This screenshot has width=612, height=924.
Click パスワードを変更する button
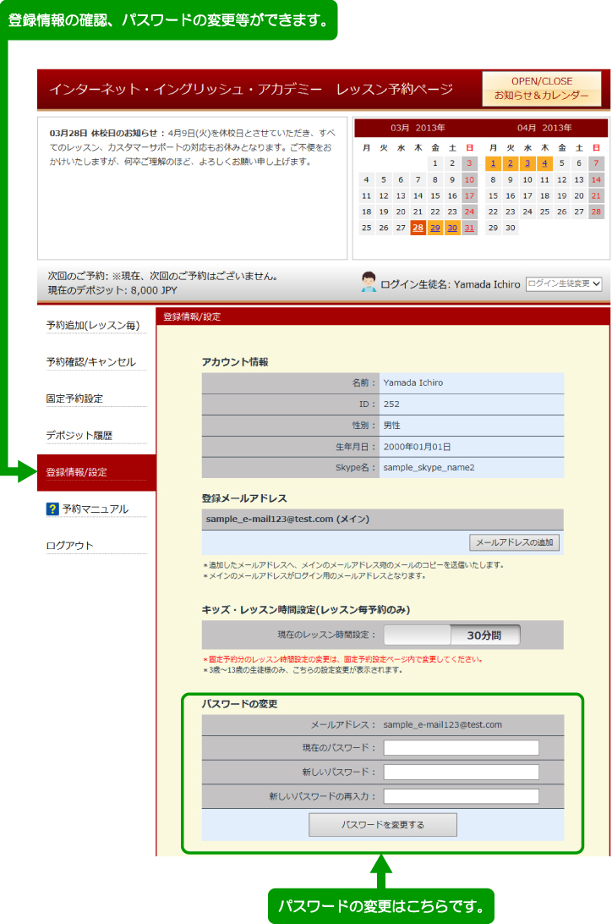point(383,824)
